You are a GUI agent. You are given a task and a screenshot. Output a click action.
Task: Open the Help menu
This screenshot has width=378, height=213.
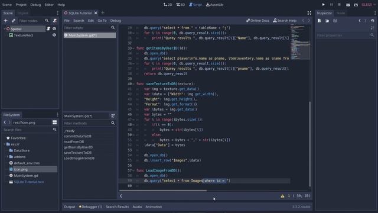[61, 5]
